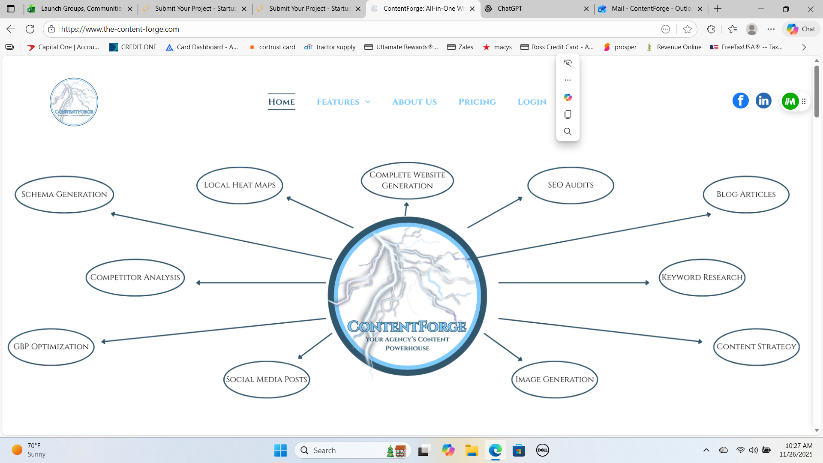Viewport: 823px width, 463px height.
Task: Switch to the second Submit Your Project tab
Action: click(309, 9)
